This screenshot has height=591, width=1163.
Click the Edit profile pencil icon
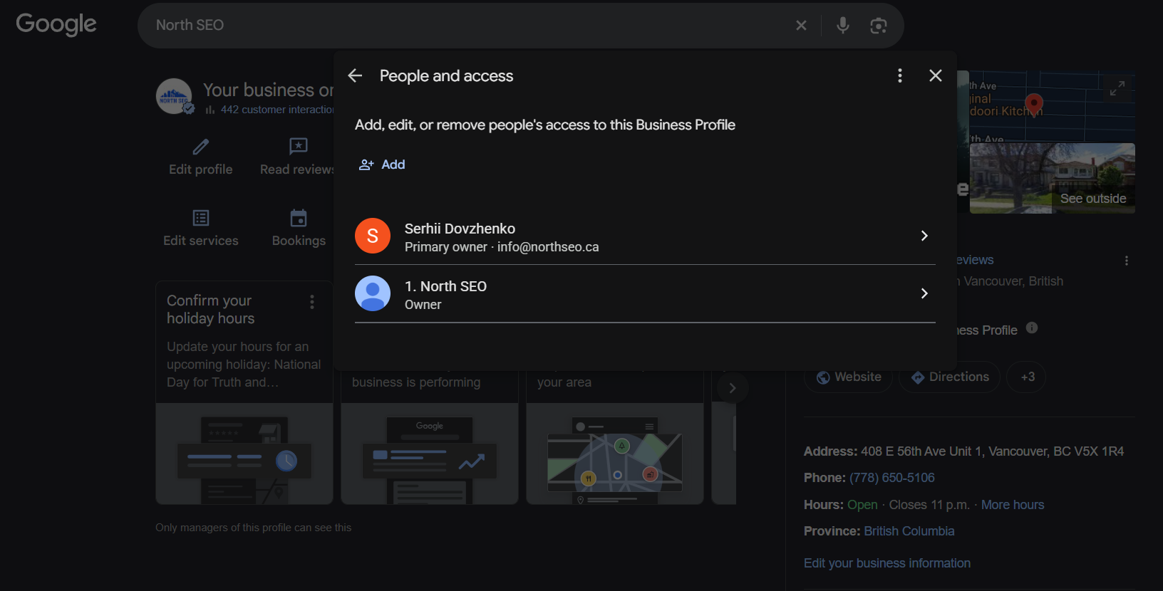pos(201,147)
